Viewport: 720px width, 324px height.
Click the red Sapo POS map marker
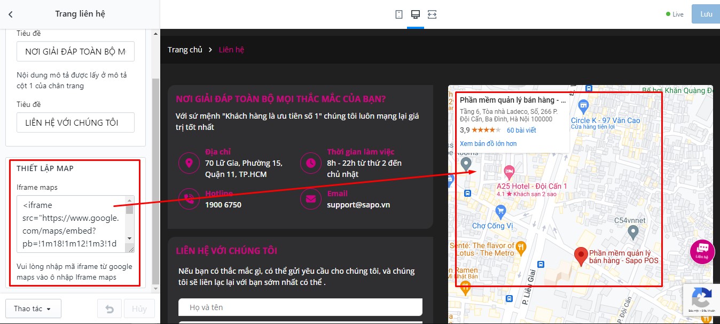581,257
